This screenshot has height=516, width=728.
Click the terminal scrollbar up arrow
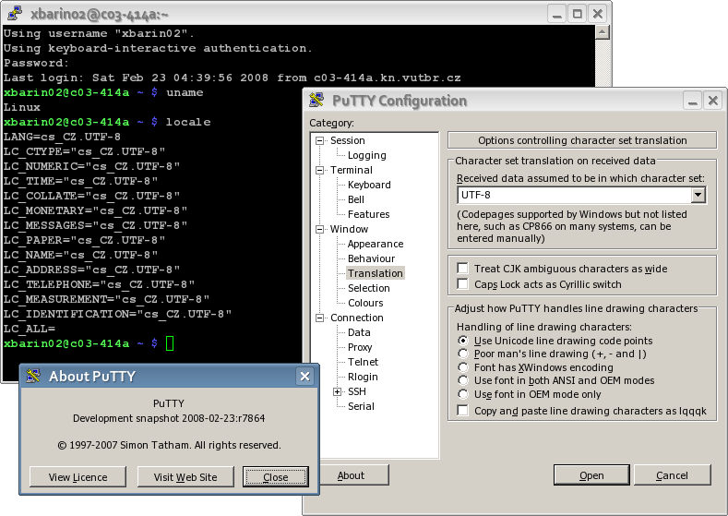[602, 32]
